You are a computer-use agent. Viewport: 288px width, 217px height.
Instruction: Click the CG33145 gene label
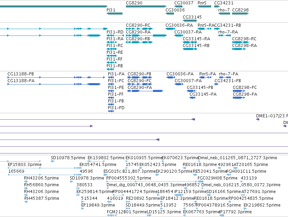pyautogui.click(x=192, y=17)
